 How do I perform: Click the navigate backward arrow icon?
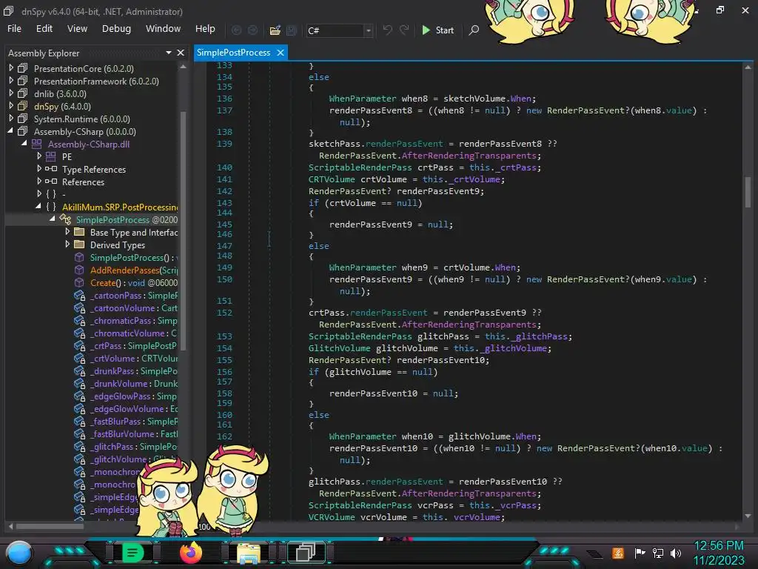tap(236, 30)
